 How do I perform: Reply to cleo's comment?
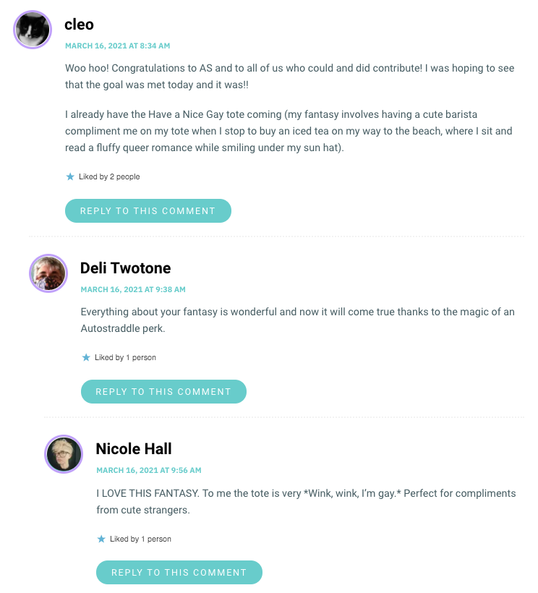coord(148,210)
